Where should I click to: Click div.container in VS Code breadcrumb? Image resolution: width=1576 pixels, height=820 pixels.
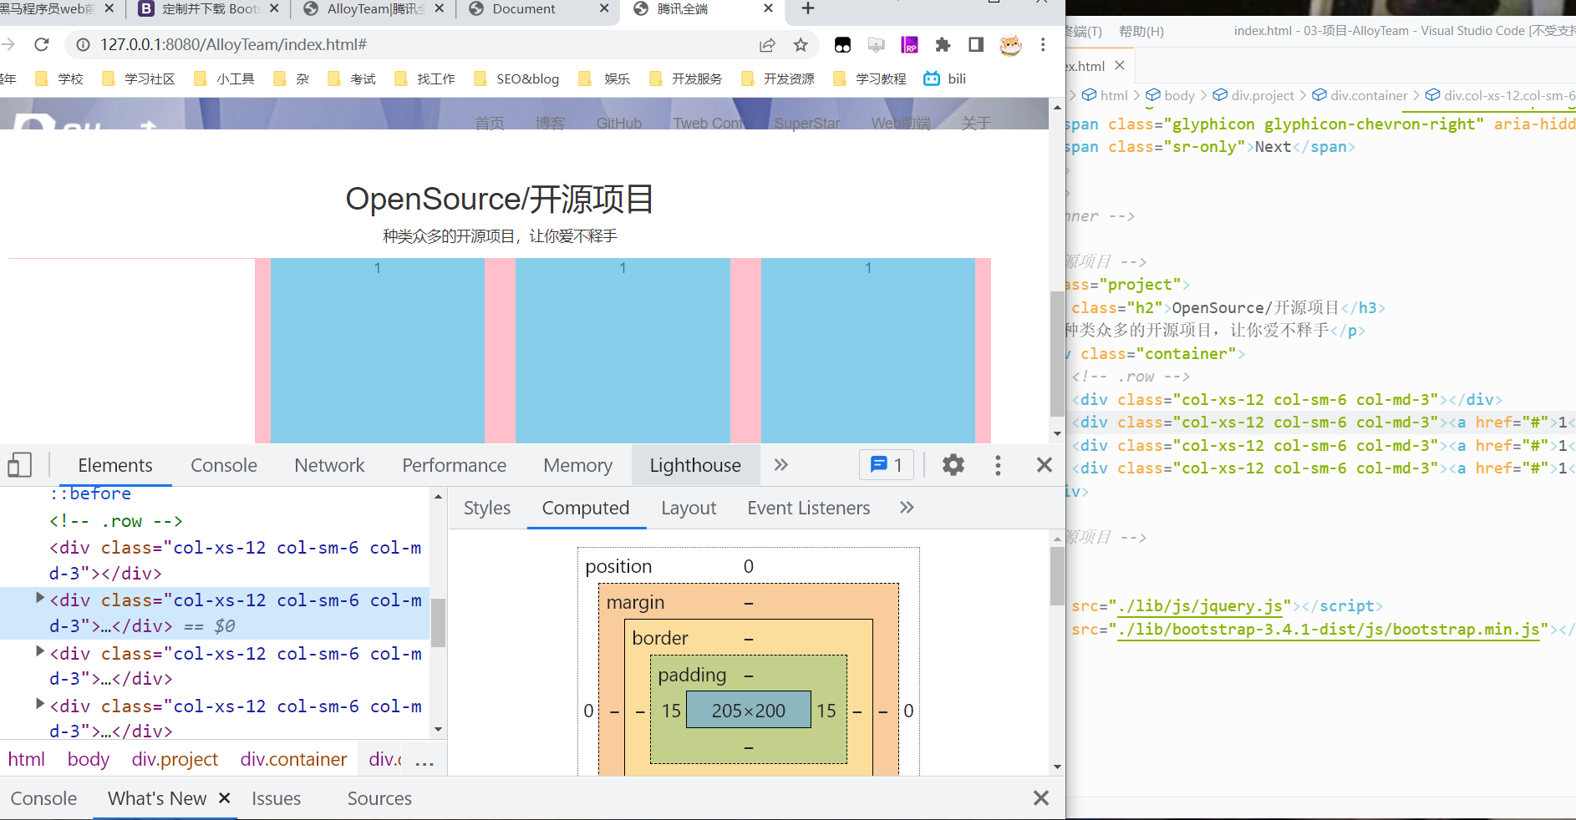[1369, 95]
